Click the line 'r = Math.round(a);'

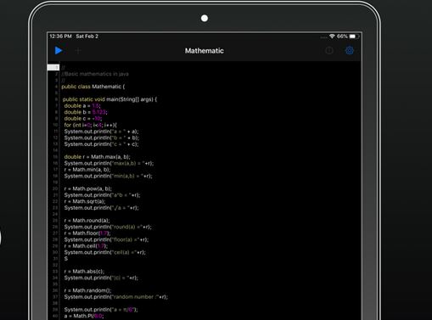87,221
